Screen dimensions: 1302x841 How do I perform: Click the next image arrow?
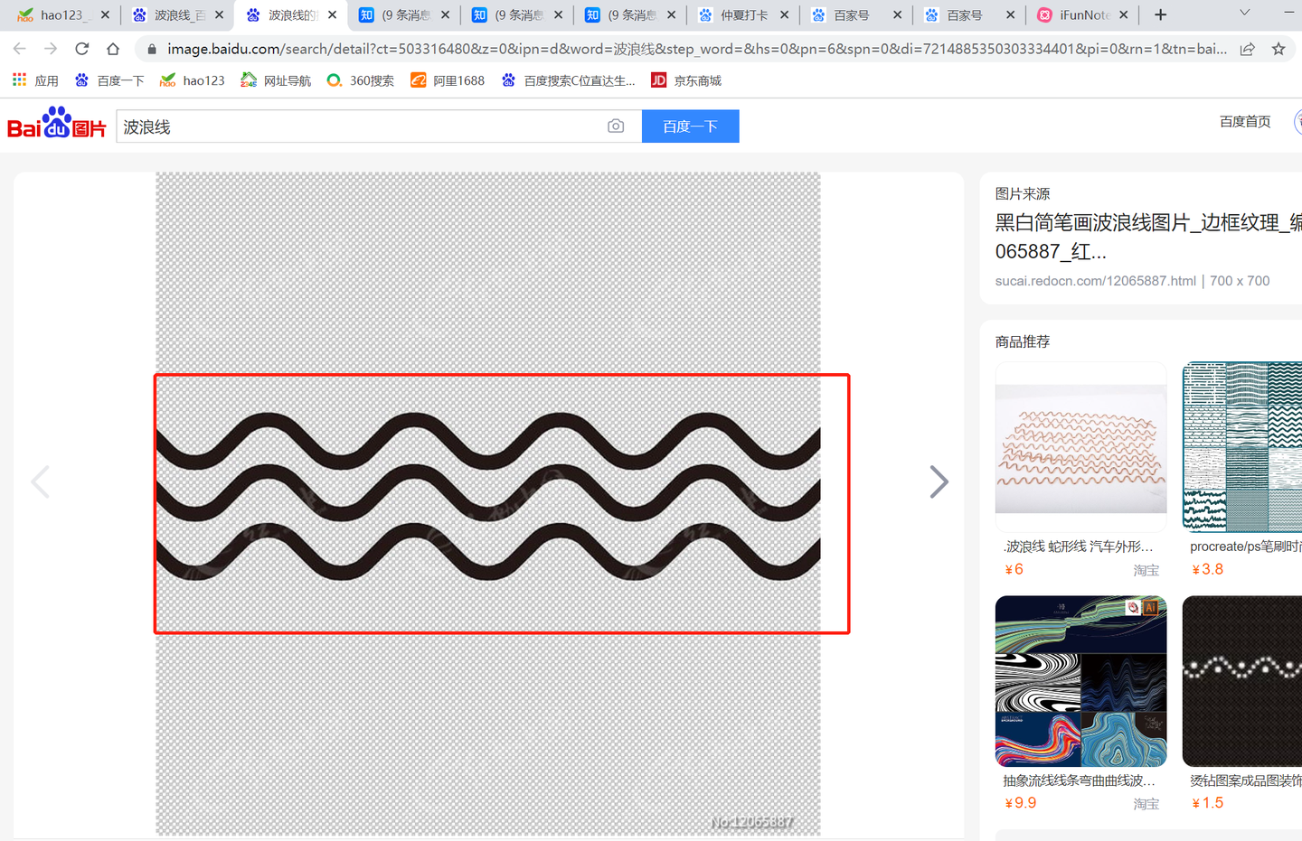(x=939, y=481)
